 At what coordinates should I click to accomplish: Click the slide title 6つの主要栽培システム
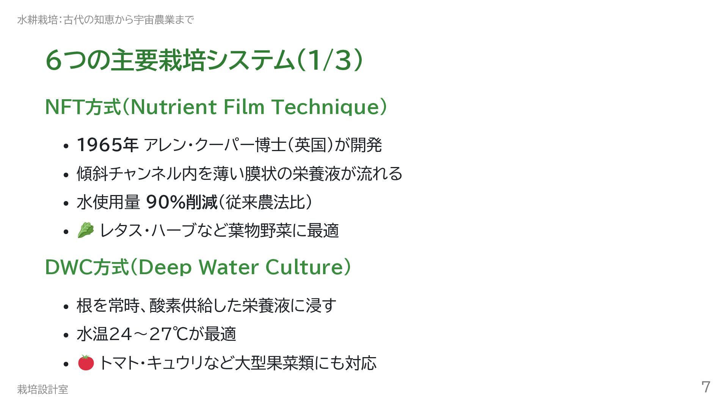pos(169,61)
